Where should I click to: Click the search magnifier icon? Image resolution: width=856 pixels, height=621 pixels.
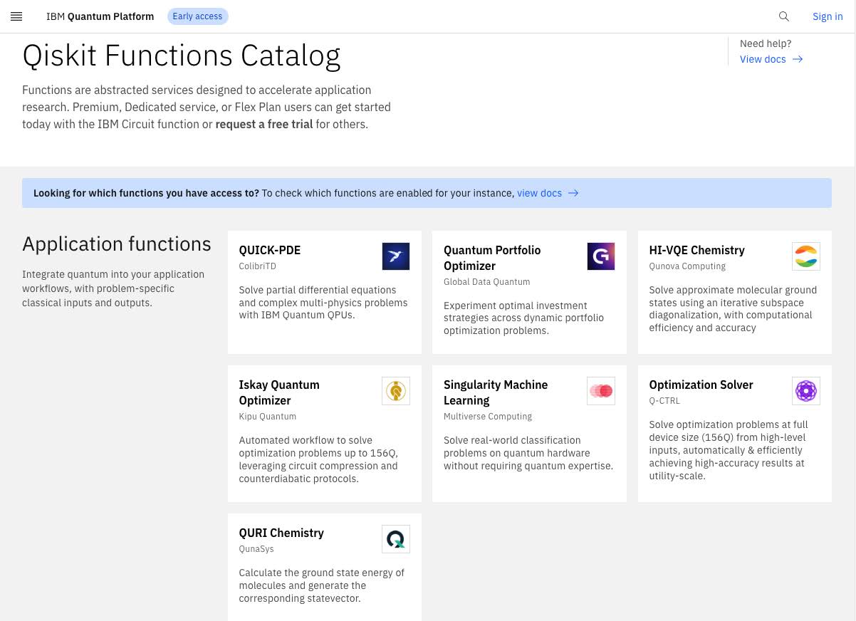point(784,16)
